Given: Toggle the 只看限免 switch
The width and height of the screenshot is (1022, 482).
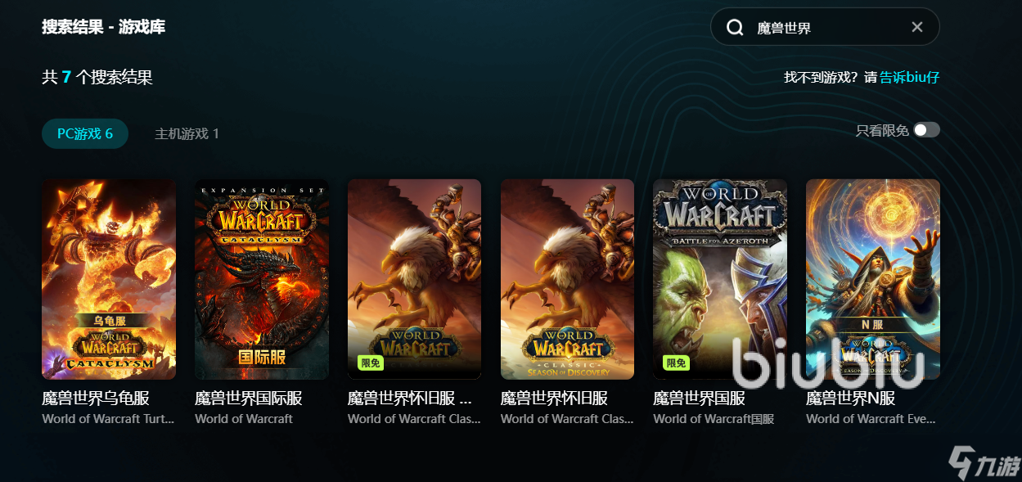Looking at the screenshot, I should 926,130.
